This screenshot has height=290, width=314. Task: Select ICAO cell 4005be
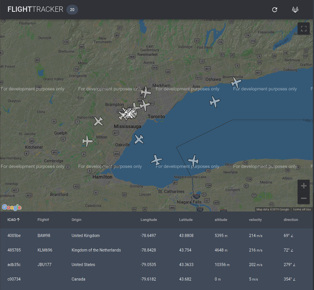[14, 235]
